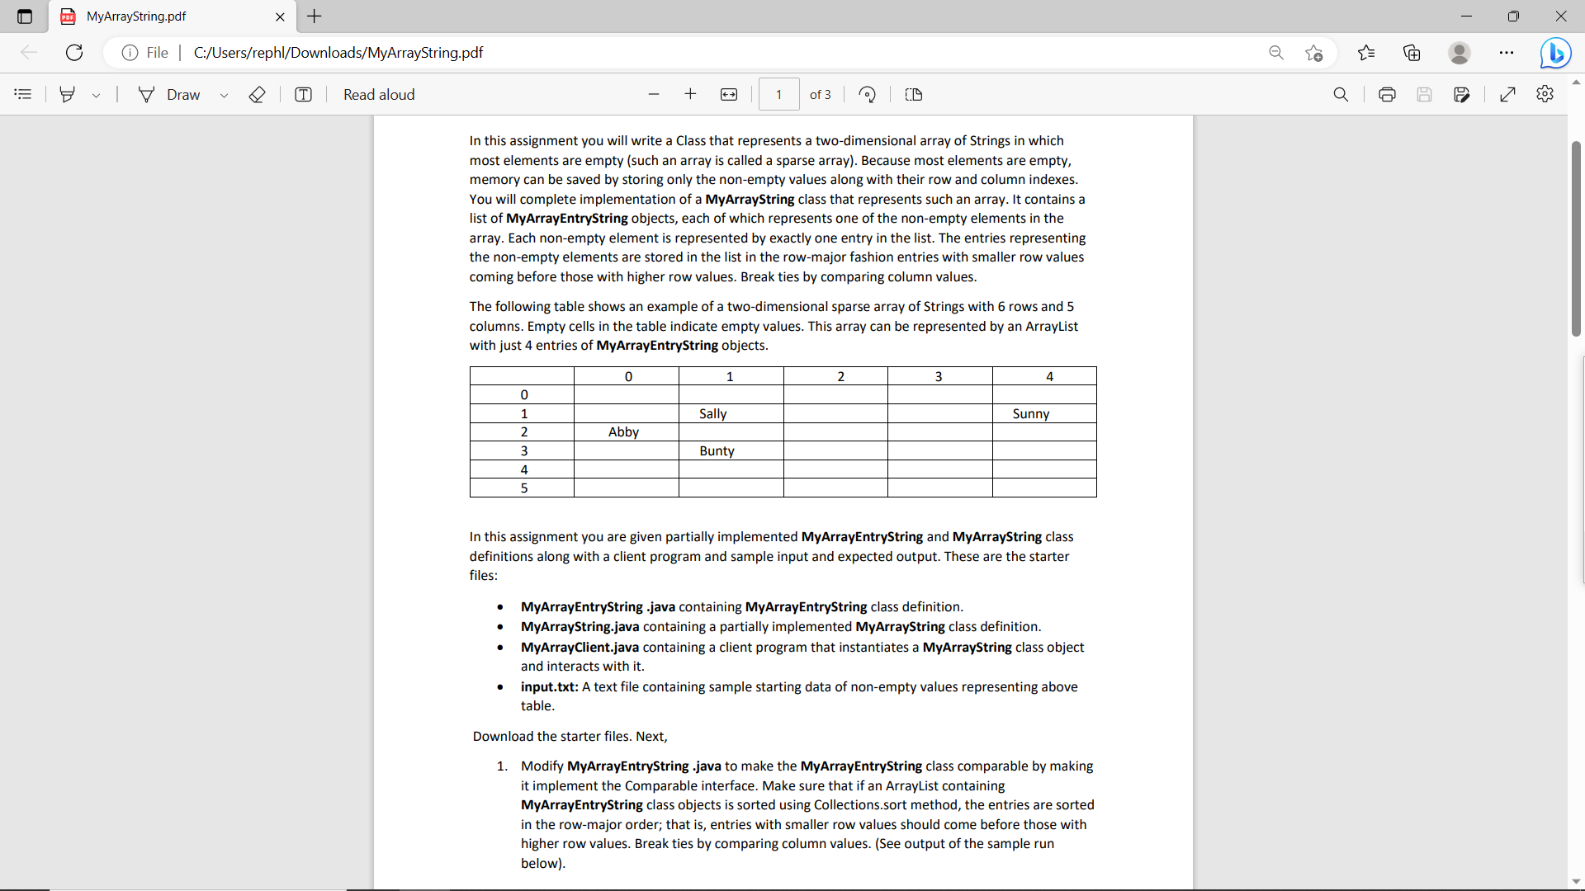Toggle the Highlight tool
The image size is (1585, 891).
67,94
